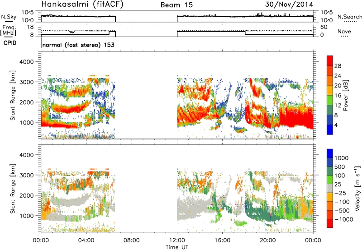362x250 pixels.
Task: Click the '20:00' time axis tick
Action: 268,241
